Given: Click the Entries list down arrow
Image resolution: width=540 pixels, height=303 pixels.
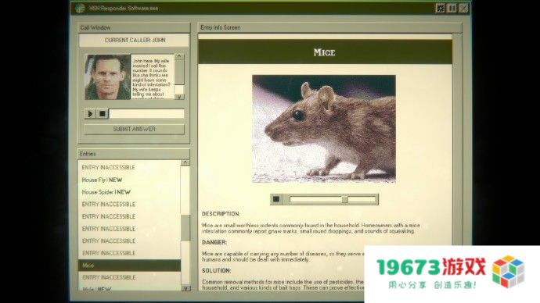Looking at the screenshot, I should click(x=185, y=288).
